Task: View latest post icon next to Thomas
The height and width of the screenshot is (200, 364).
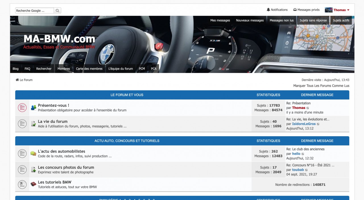Action: (308, 108)
